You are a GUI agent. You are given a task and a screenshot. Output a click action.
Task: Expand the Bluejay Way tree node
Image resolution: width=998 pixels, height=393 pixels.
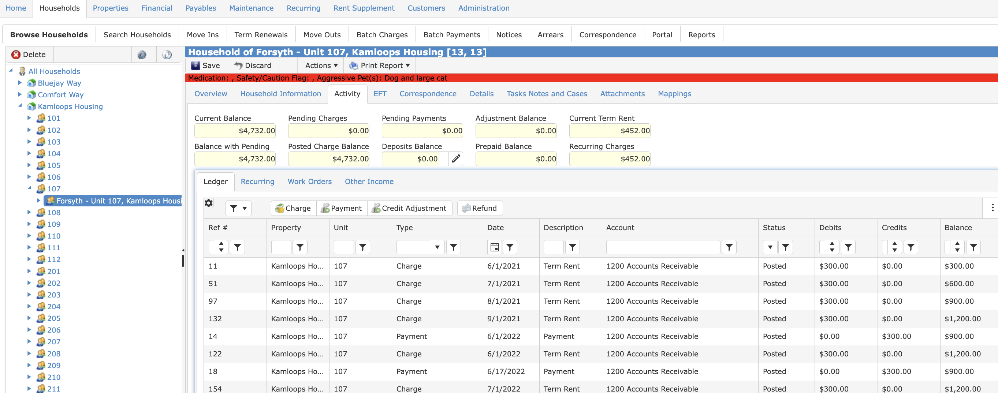point(20,83)
